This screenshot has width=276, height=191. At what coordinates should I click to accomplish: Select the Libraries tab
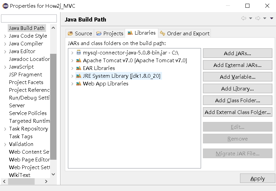[x=142, y=33]
